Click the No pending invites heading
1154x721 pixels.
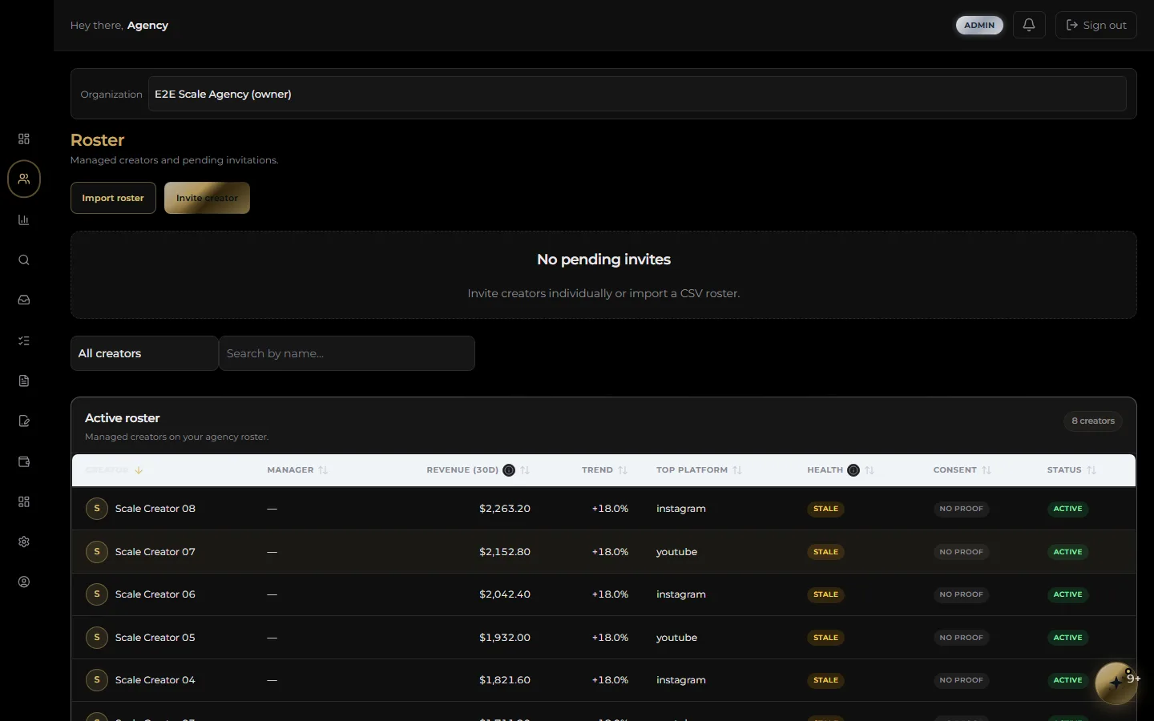[603, 260]
